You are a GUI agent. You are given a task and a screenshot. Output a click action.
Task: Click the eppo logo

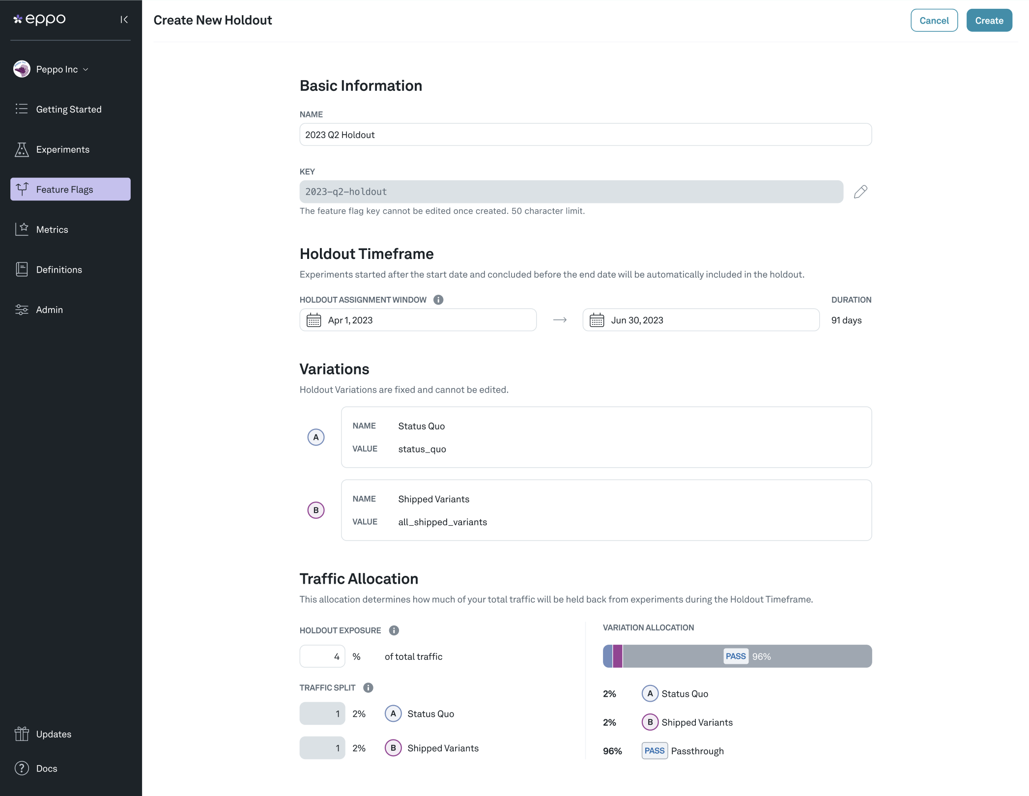coord(39,19)
